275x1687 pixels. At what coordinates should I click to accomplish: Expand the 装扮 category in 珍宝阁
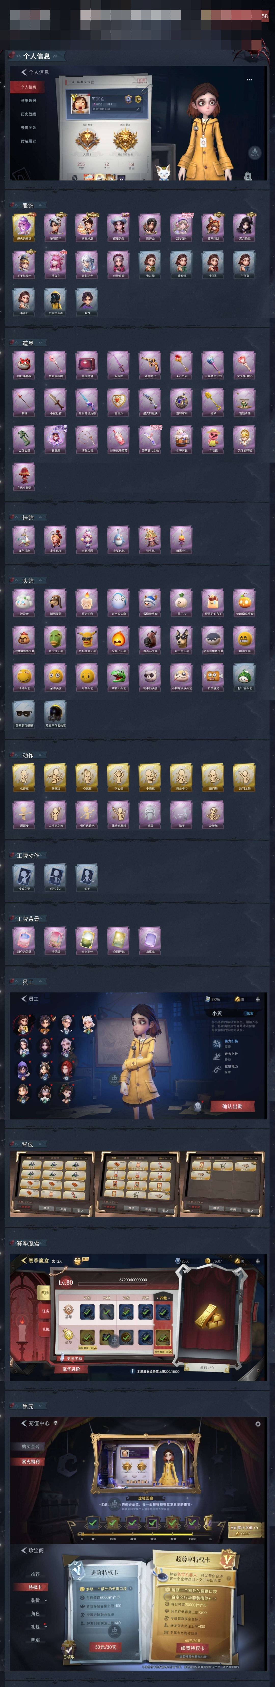(x=36, y=1600)
